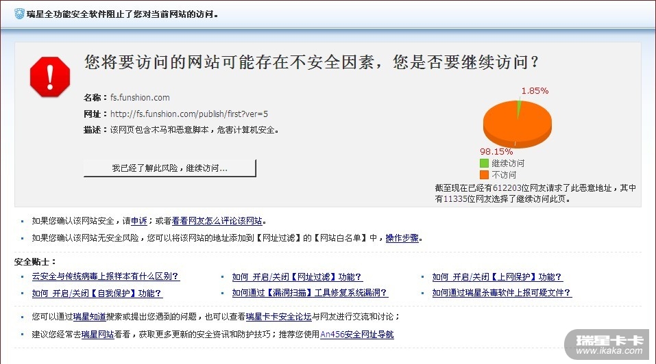
Task: Click the 我已经了解此风险，继续访问 button
Action: tap(169, 168)
